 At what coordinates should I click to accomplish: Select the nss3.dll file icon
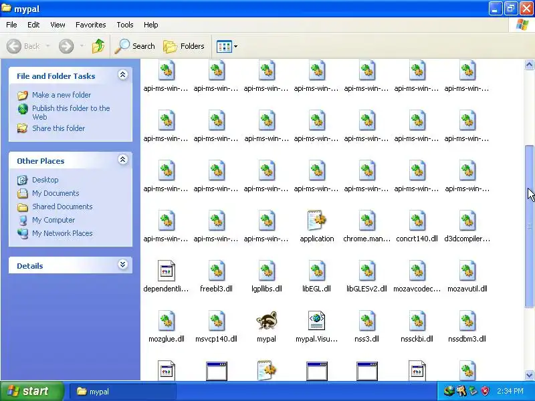click(366, 321)
